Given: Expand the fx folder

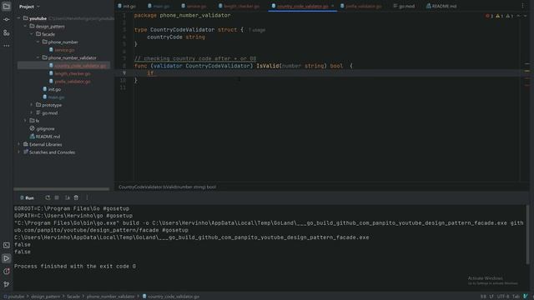Looking at the screenshot, I should [x=25, y=120].
